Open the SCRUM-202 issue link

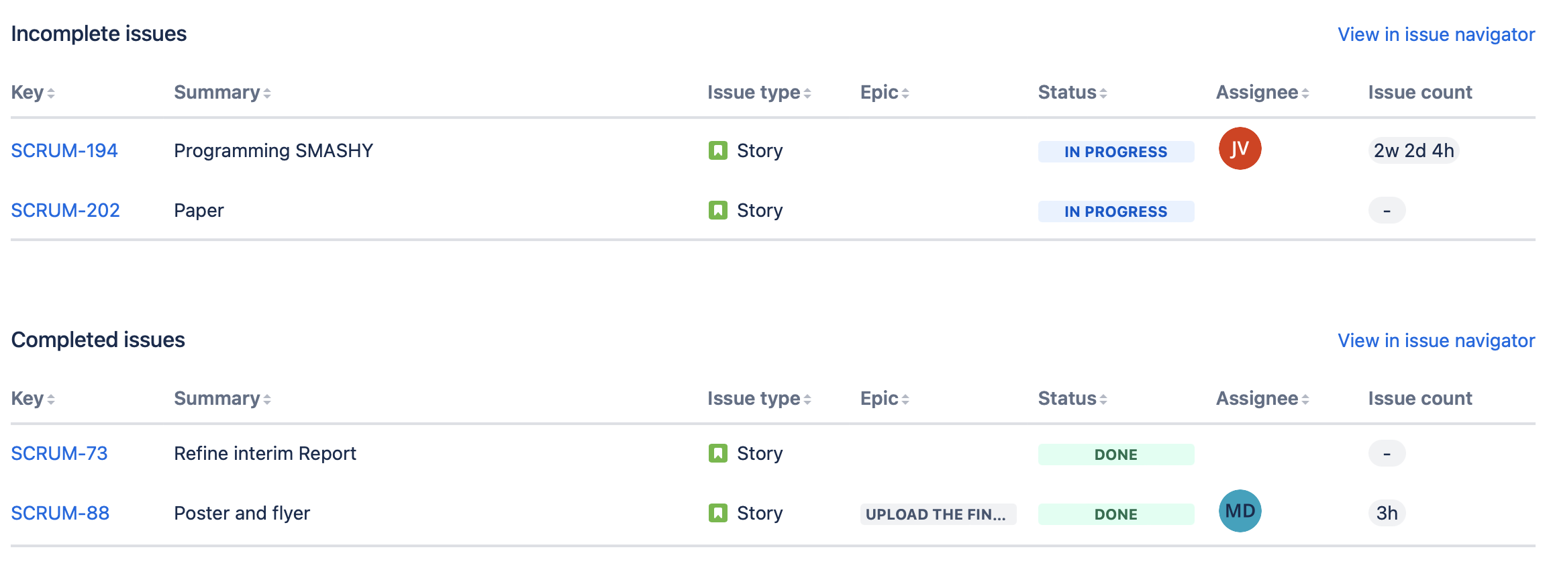coord(65,210)
